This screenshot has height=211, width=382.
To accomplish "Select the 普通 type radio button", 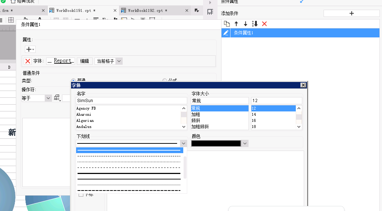I will 73,80.
